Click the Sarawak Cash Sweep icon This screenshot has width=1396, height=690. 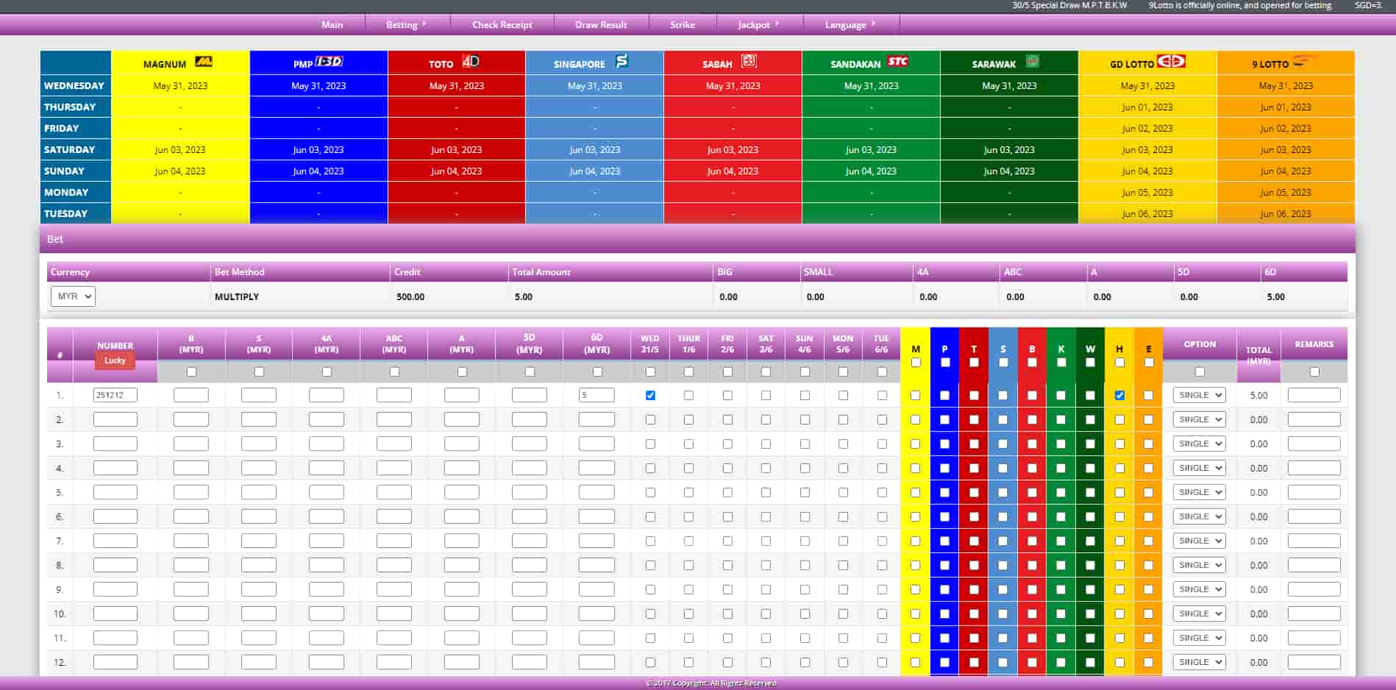tap(1032, 63)
